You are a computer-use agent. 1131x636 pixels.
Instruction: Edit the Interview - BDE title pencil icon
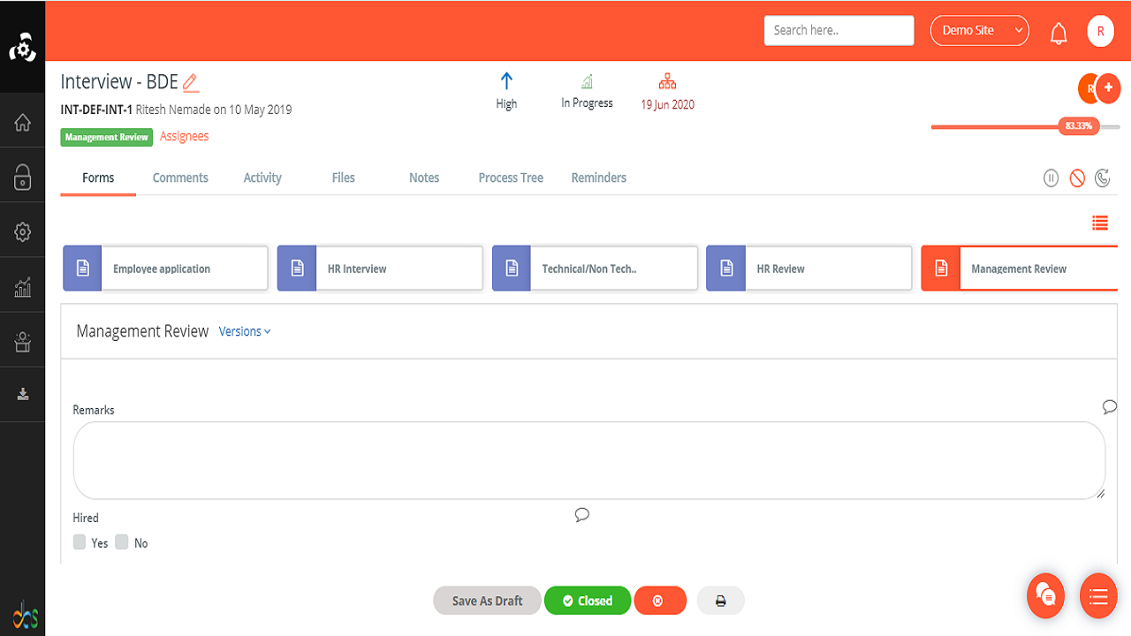[191, 83]
